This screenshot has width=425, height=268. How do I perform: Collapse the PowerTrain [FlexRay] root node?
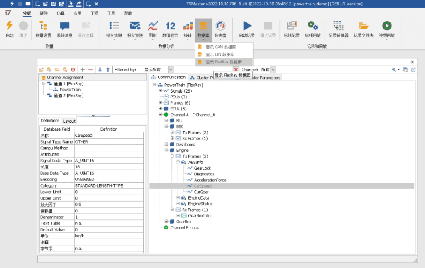pos(154,85)
